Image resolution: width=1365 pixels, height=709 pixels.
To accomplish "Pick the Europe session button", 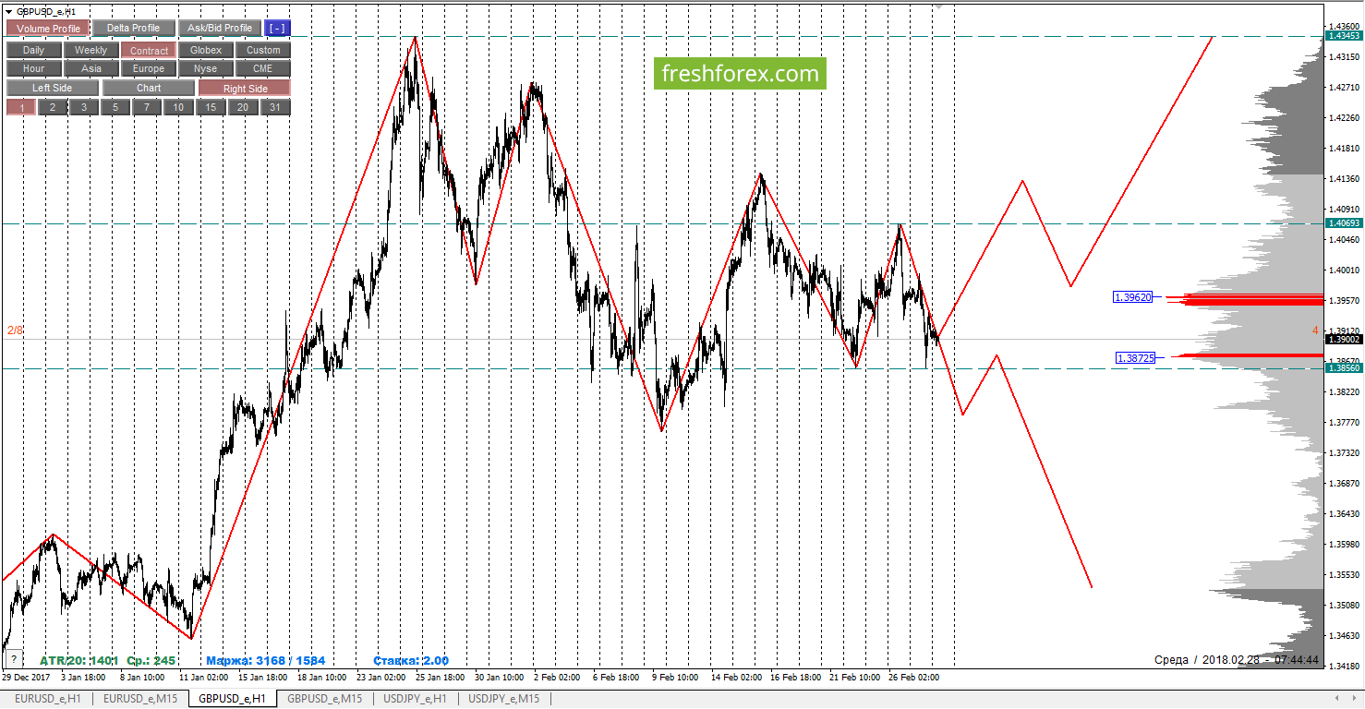I will point(149,69).
